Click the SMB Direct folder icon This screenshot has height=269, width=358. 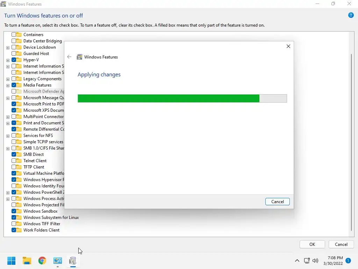point(19,154)
